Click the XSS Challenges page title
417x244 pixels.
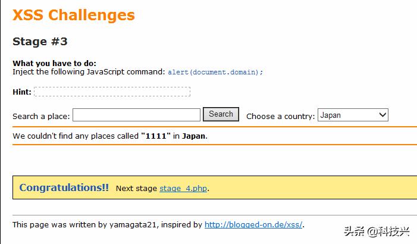(x=74, y=15)
